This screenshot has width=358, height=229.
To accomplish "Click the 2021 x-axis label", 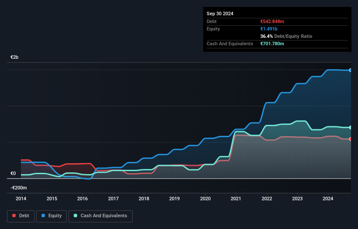I will [x=236, y=199].
